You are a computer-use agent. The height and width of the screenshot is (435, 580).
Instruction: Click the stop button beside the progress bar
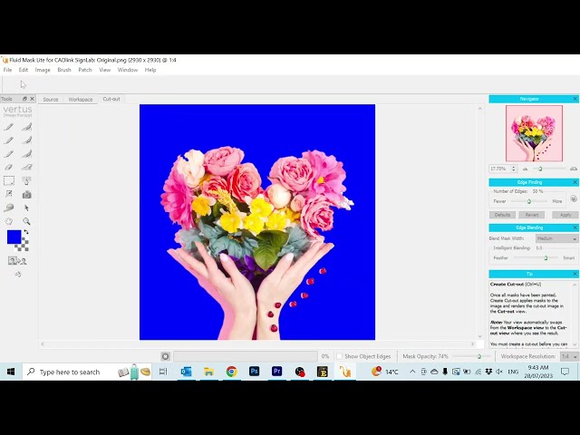click(x=165, y=356)
